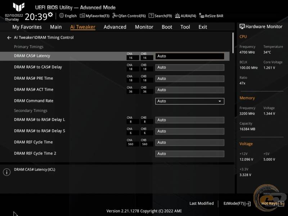Click the globe language icon
288x216 pixels.
pos(62,15)
